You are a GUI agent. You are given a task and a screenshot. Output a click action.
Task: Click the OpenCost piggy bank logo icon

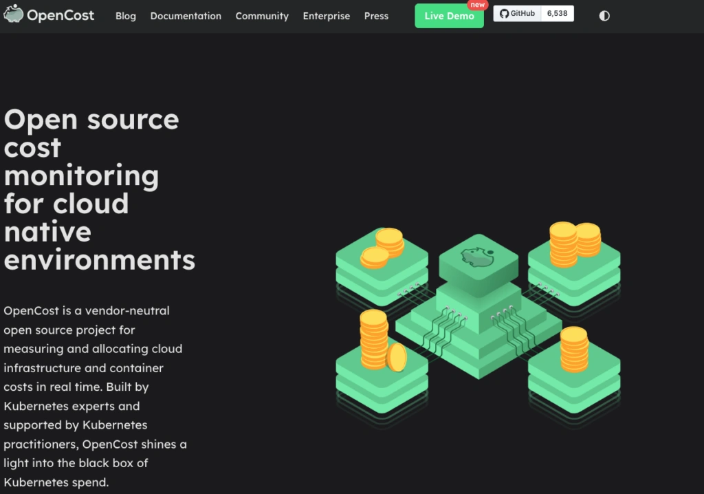click(x=14, y=14)
